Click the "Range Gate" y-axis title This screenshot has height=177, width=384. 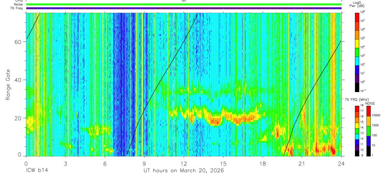[8, 85]
